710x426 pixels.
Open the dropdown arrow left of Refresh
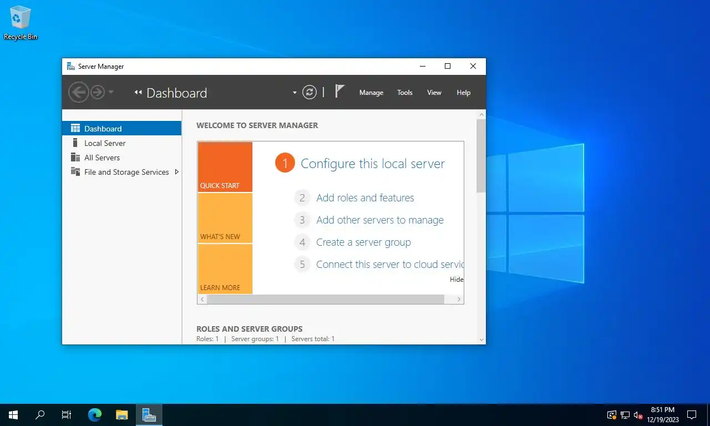tap(295, 93)
